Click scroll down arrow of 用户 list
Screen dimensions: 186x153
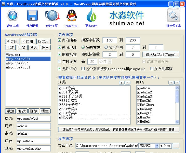coord(177,122)
